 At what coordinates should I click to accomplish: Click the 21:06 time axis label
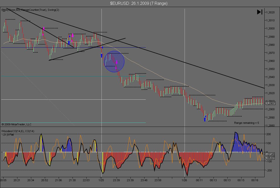[58, 180]
